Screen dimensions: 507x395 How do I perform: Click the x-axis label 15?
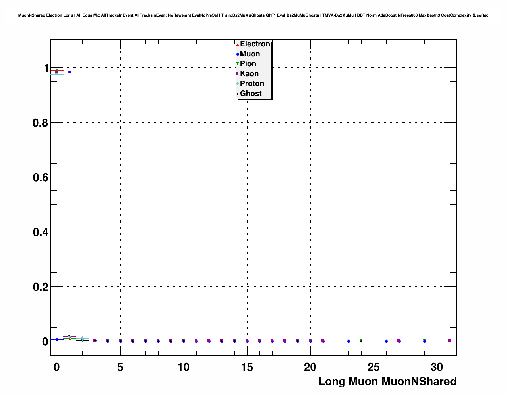pos(247,367)
